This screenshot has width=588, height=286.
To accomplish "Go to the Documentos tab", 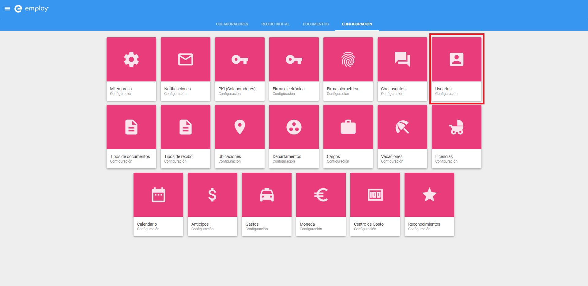I will (x=316, y=24).
